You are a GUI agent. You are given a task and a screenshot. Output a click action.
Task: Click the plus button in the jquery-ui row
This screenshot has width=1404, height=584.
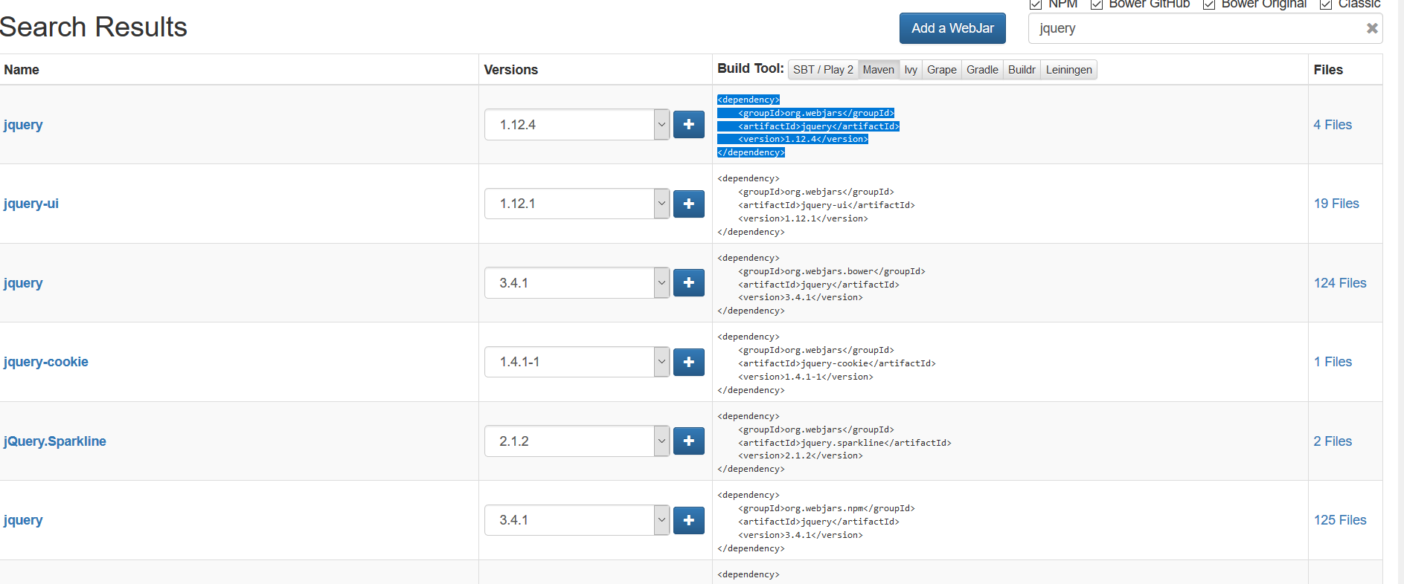point(689,204)
